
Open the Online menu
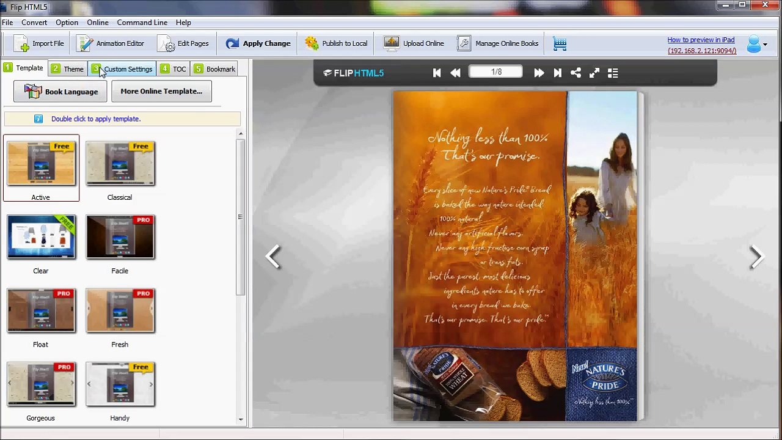coord(98,23)
